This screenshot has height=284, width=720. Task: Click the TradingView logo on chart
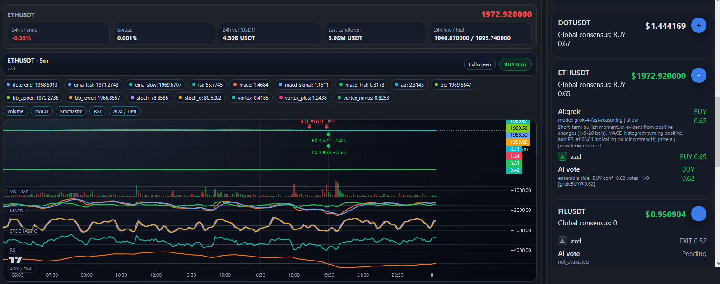(15, 260)
